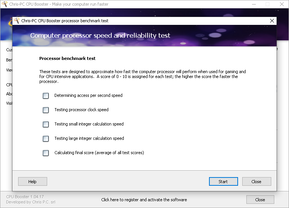Start the processor benchmark test

[223, 182]
